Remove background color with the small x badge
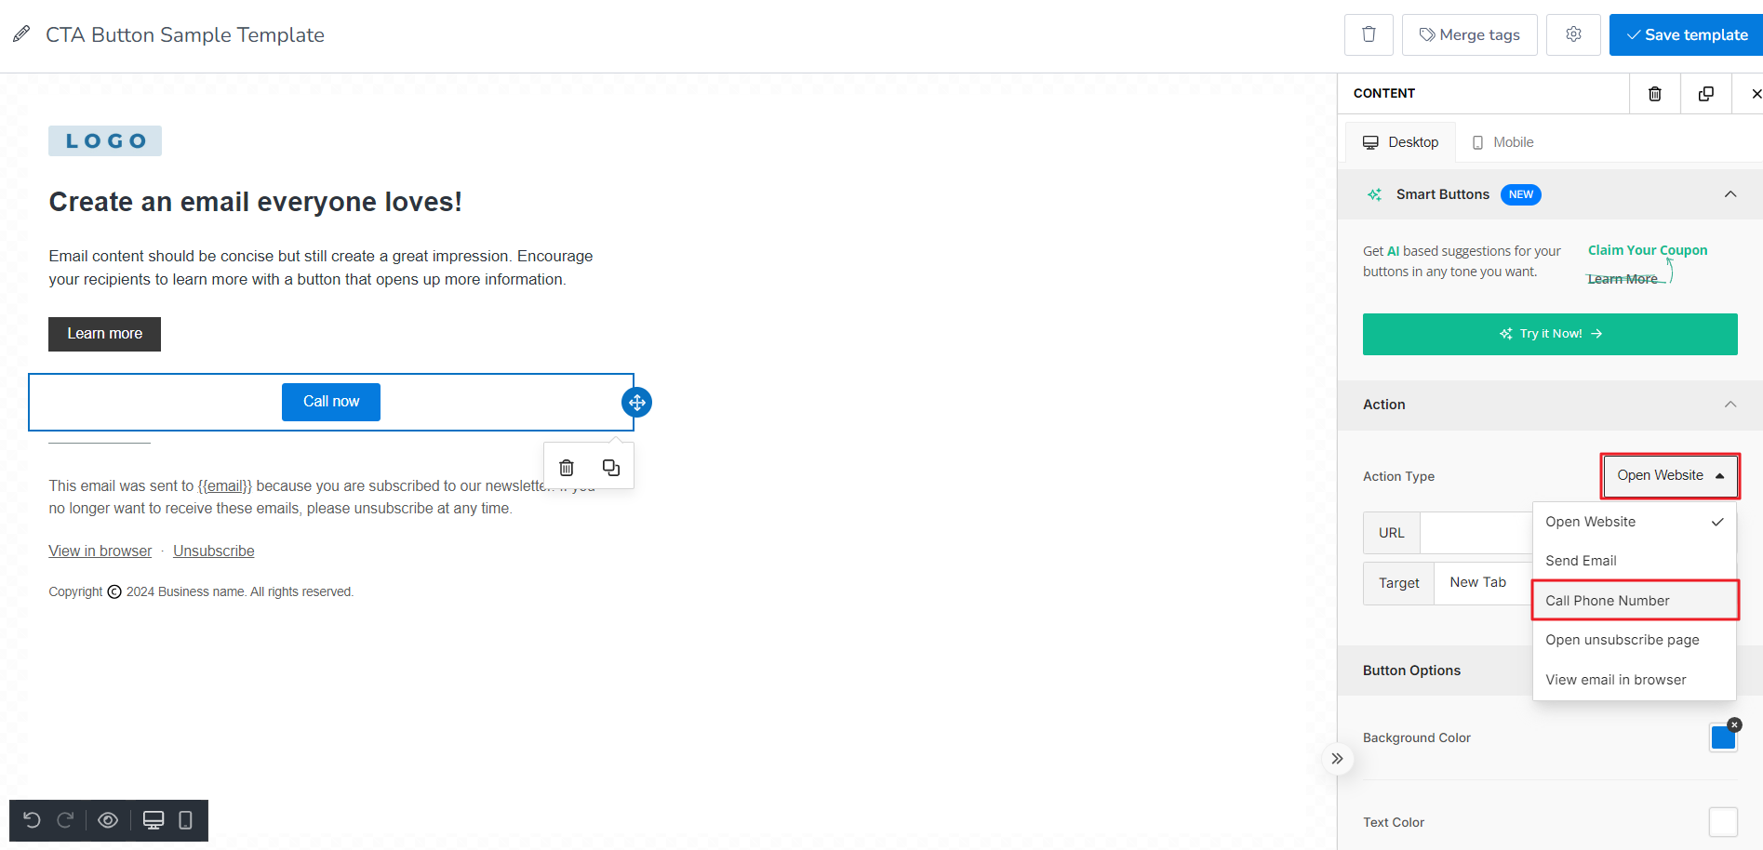This screenshot has height=850, width=1763. (x=1734, y=724)
